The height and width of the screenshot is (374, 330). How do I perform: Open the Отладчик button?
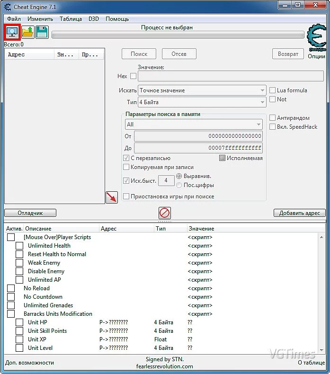click(30, 213)
